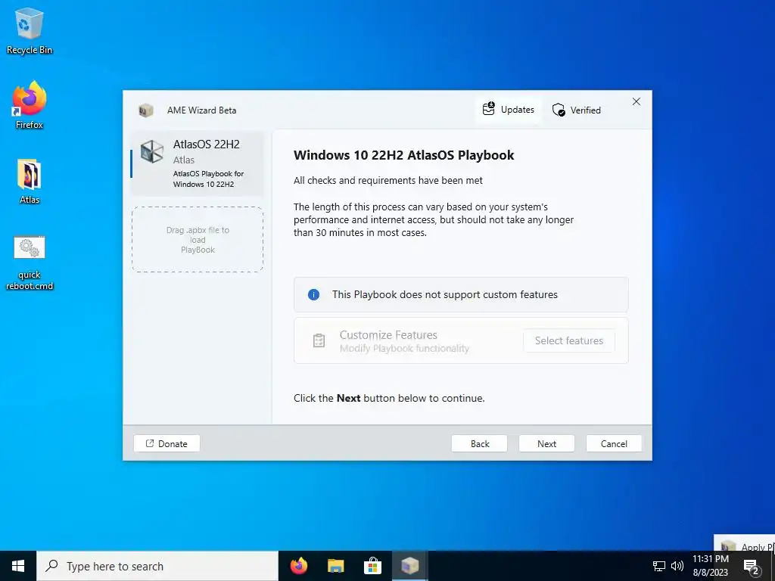
Task: Click the 'AME Wizard Beta' title text
Action: [201, 110]
